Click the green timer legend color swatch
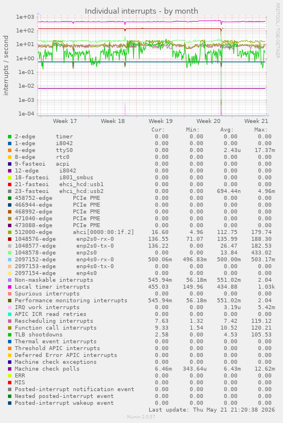The height and width of the screenshot is (423, 283). click(x=10, y=137)
